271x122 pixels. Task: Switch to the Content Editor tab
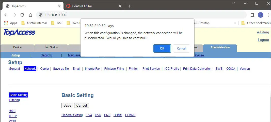point(94,6)
